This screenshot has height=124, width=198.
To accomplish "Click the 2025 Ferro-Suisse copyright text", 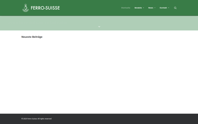I will pyautogui.click(x=36, y=119).
